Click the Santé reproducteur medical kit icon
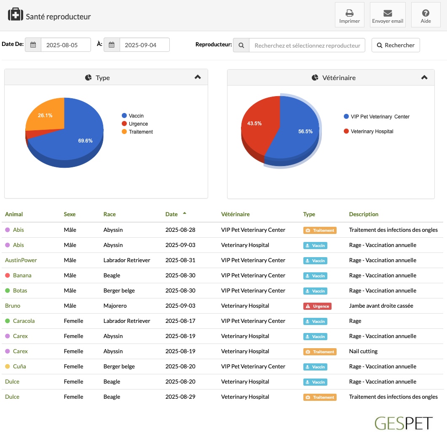This screenshot has width=447, height=435. click(16, 15)
